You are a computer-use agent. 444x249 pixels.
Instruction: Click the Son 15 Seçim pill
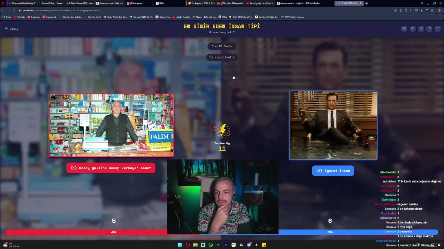tap(222, 46)
